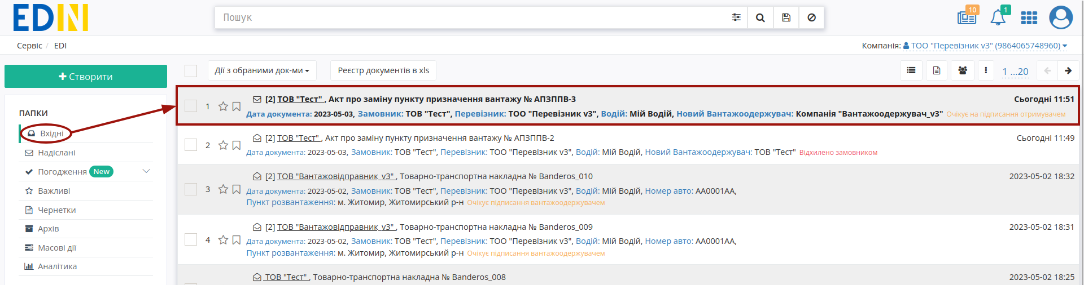Go to the previous page arrow
The height and width of the screenshot is (285, 1084).
tap(1047, 70)
